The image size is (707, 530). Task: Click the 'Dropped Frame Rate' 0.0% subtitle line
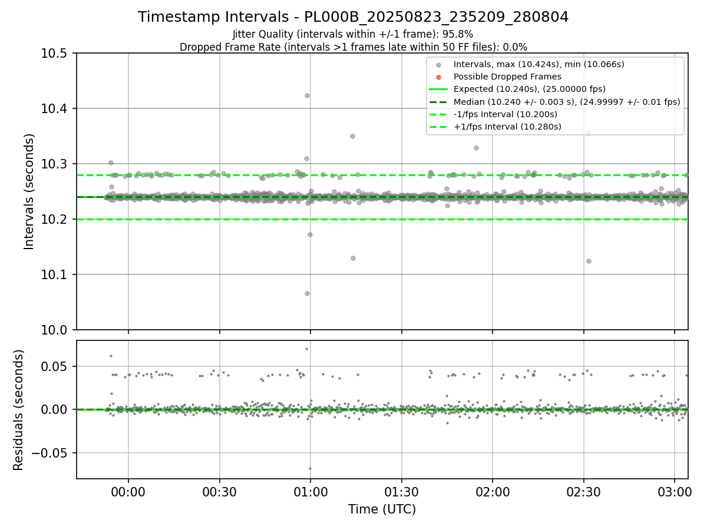[x=353, y=47]
